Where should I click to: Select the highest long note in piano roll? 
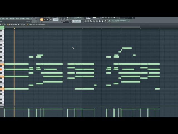tap(127, 48)
